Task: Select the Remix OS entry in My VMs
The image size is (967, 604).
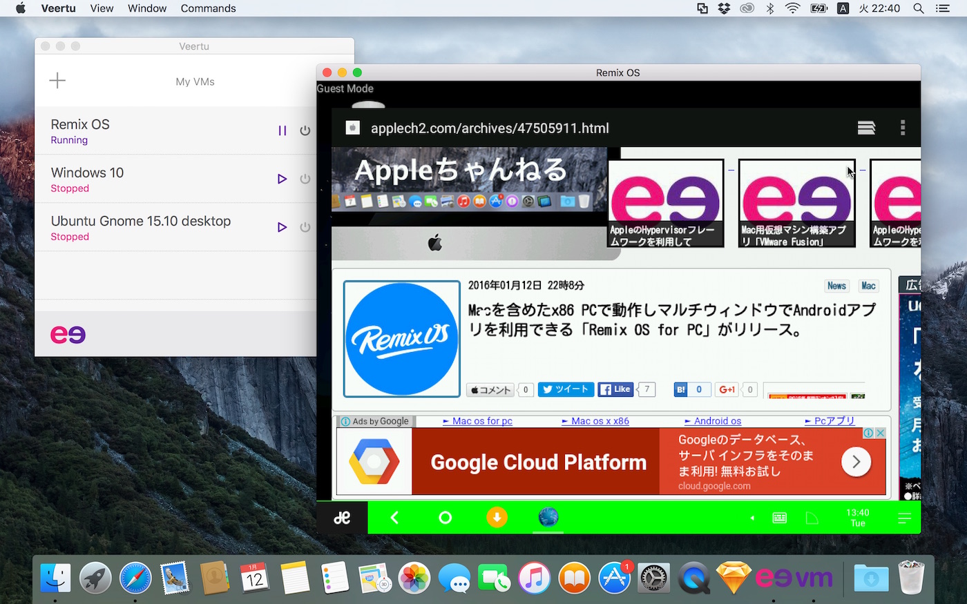Action: (175, 130)
